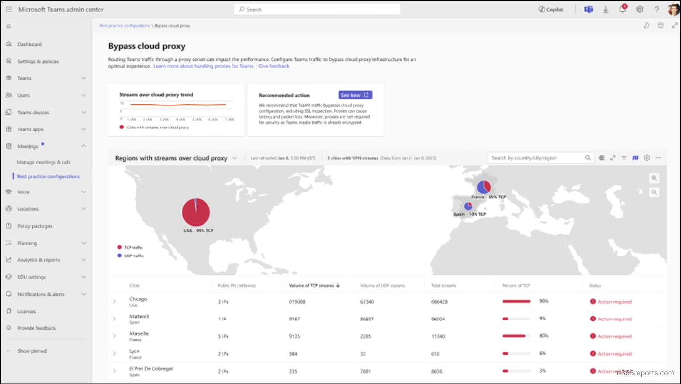Expand the Marterell row

pyautogui.click(x=114, y=319)
